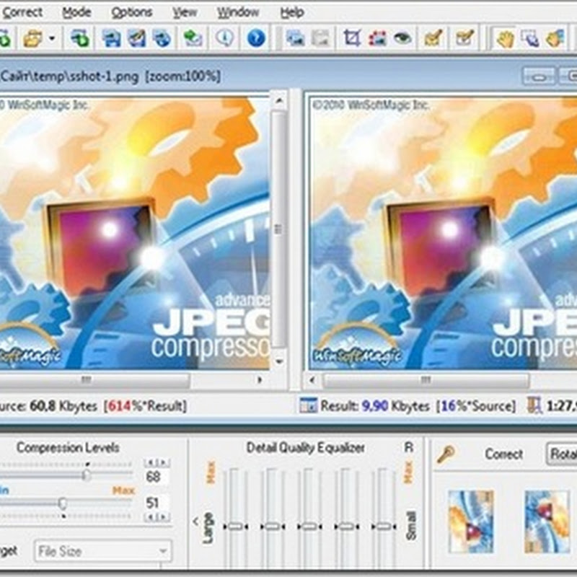
Task: Open help with the blue question mark
Action: point(256,38)
